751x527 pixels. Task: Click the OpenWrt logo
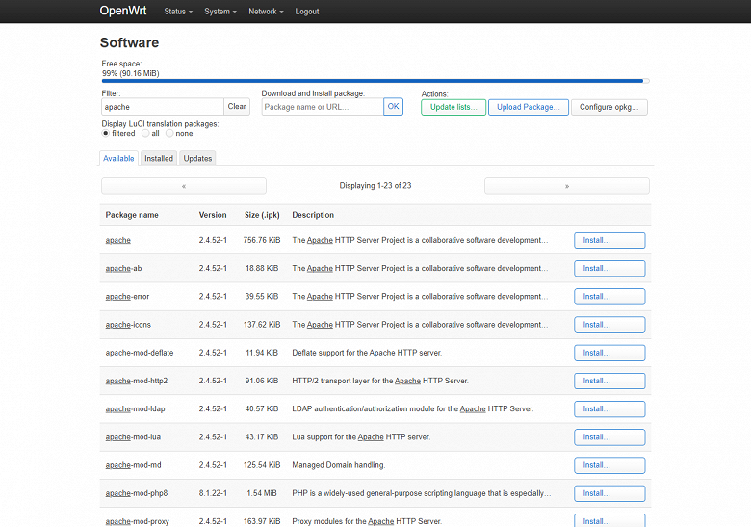pyautogui.click(x=123, y=11)
